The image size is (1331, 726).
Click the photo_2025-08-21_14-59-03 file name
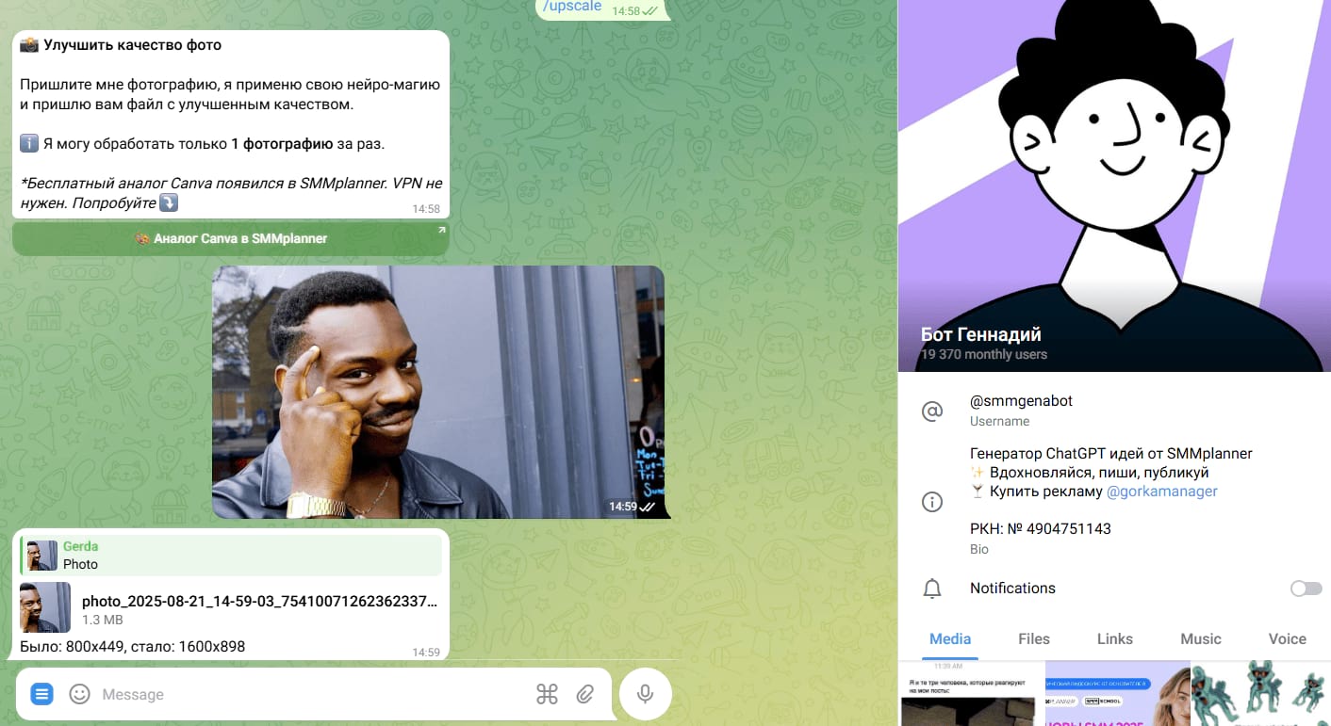tap(259, 601)
